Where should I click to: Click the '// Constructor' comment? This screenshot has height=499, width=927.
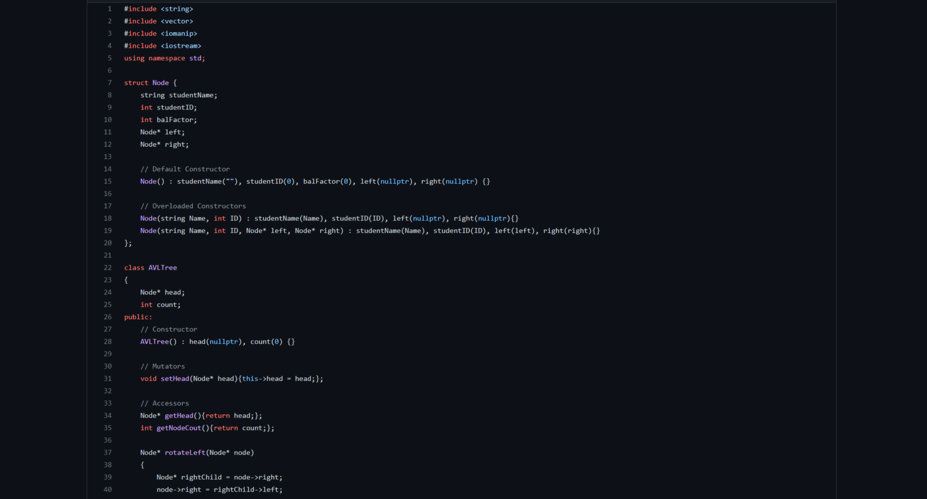[169, 329]
